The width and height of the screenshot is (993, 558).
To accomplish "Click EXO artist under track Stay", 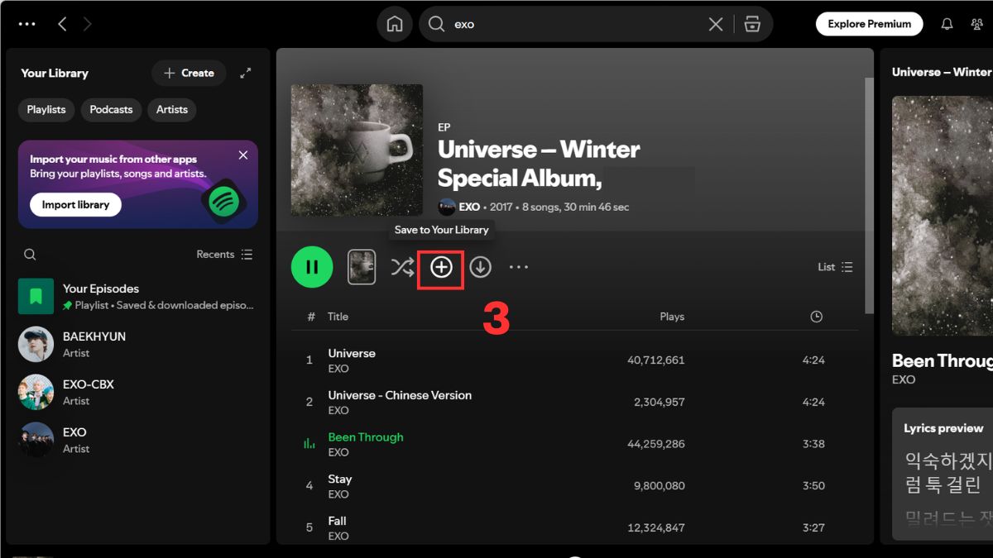I will pyautogui.click(x=338, y=494).
